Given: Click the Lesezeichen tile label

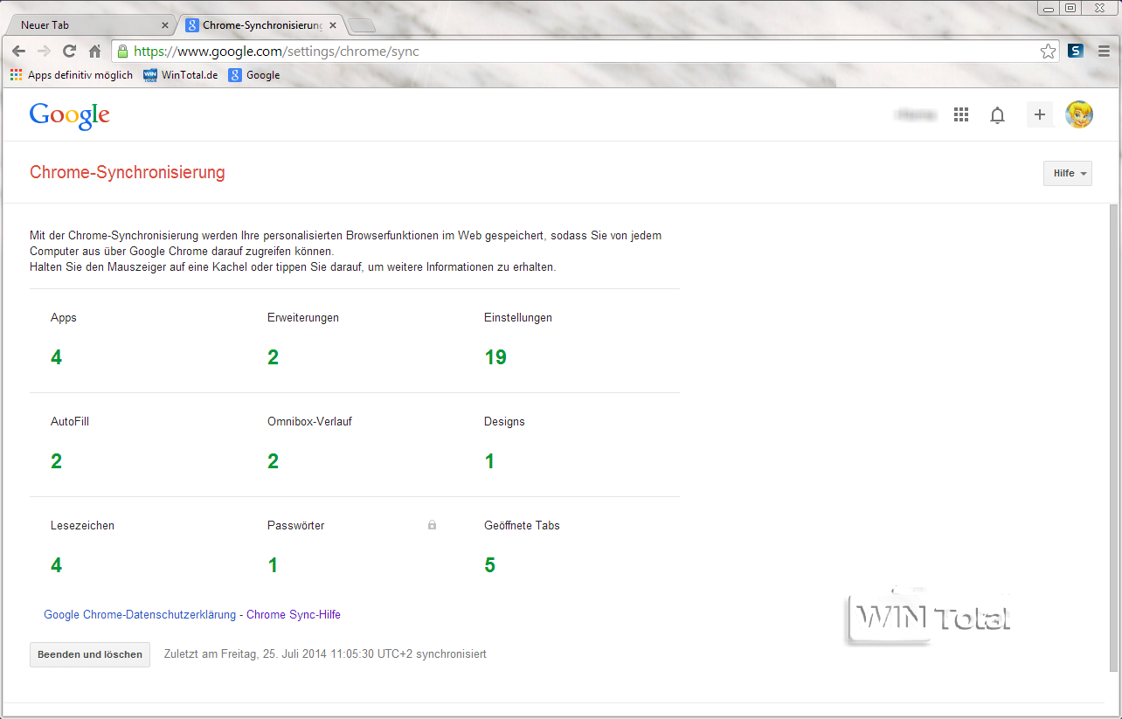Looking at the screenshot, I should point(82,526).
